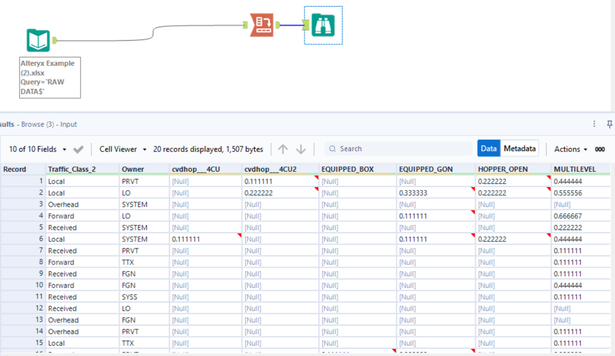Click Owner cell TTX in row 8
The width and height of the screenshot is (615, 356).
(144, 262)
